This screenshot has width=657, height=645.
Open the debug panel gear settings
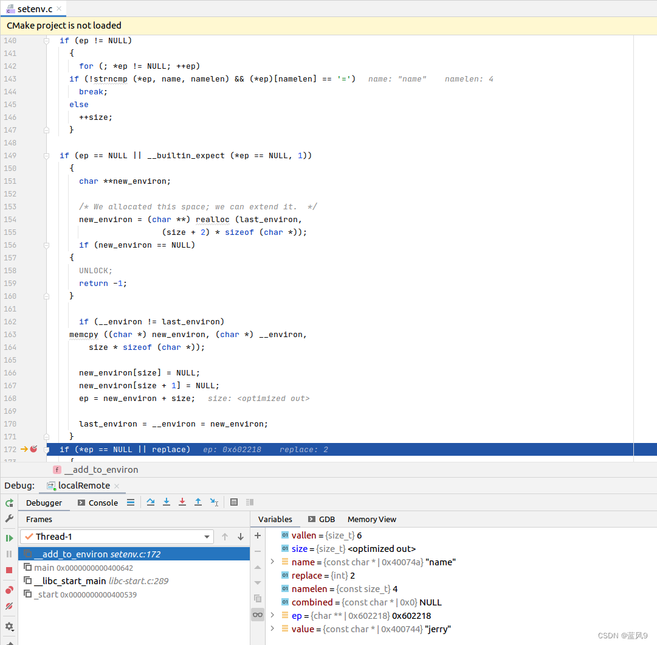point(9,627)
